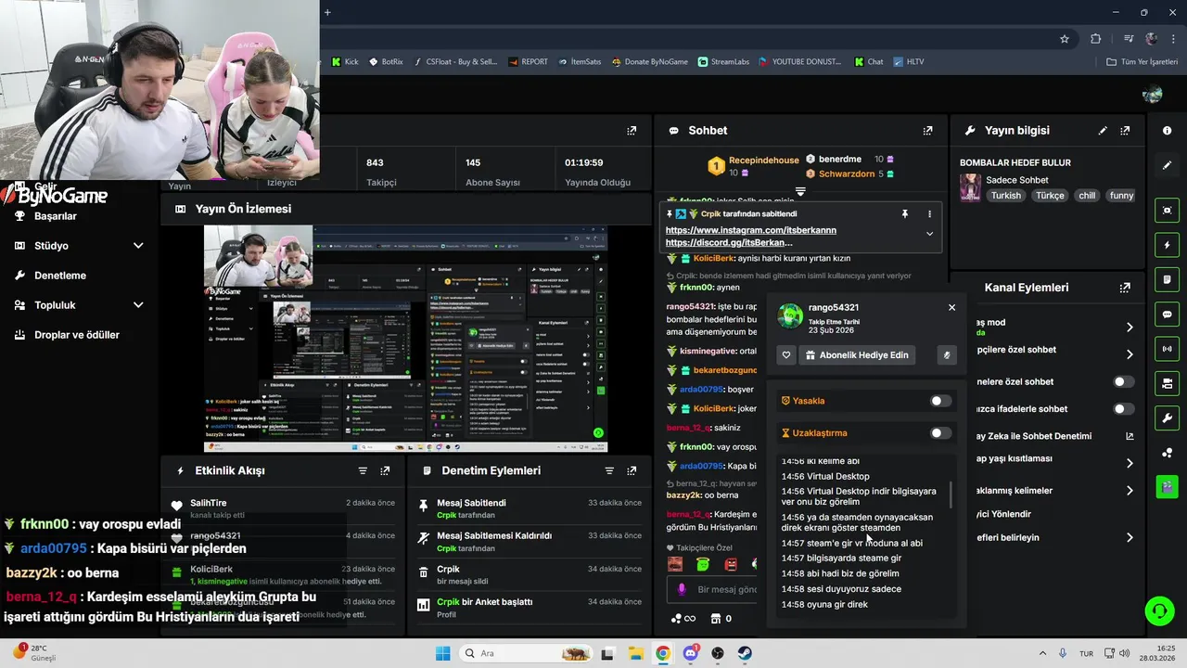Open filter options in Denetim Eylemleri panel

click(x=609, y=470)
